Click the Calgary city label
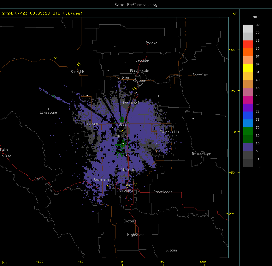The height and width of the screenshot is (266, 272). [126, 190]
